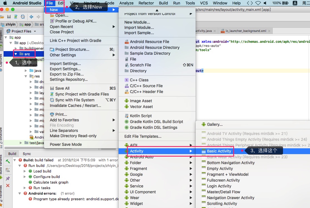The width and height of the screenshot is (310, 208).
Task: Collapse the src folder in project tree
Action: point(16,54)
